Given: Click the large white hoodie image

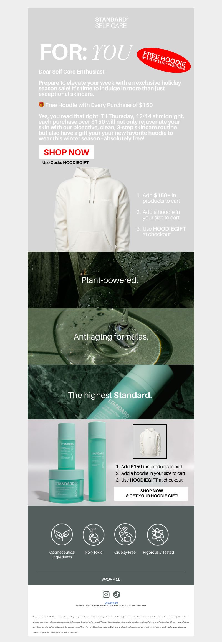Looking at the screenshot, I should click(92, 209).
